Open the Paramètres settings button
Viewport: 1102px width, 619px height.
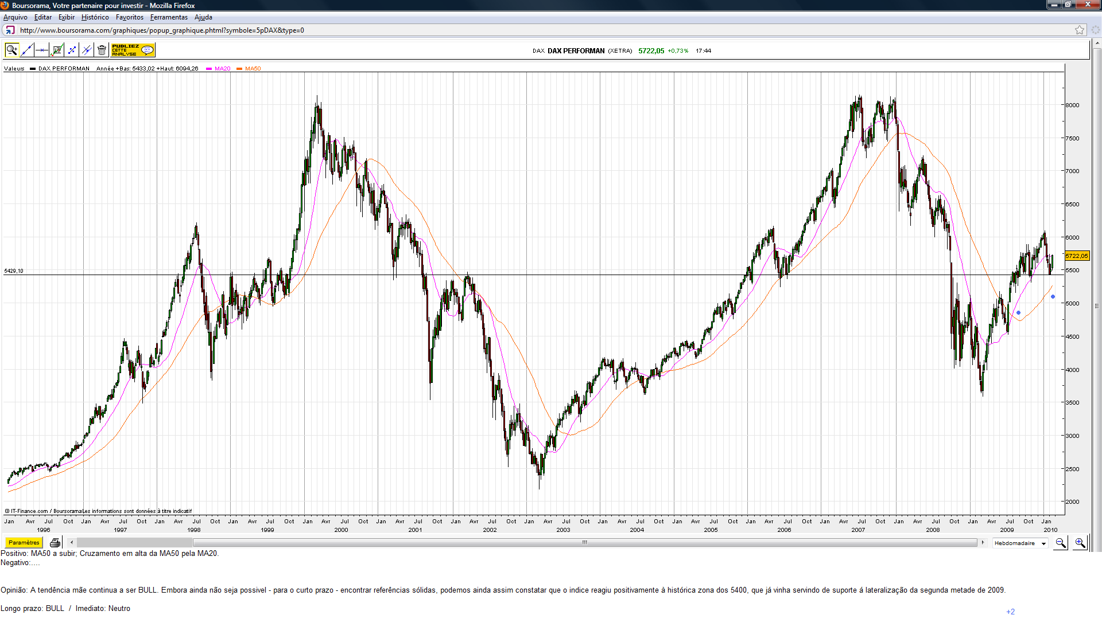click(24, 543)
